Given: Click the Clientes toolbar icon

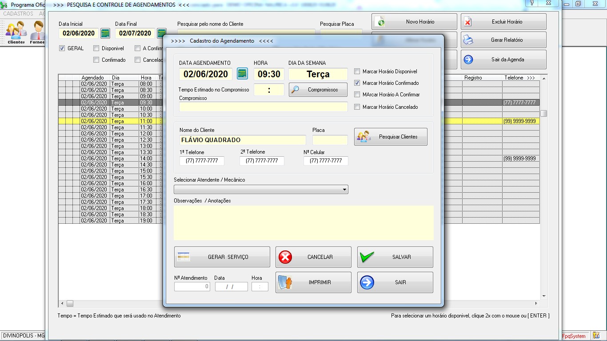Looking at the screenshot, I should pos(16,32).
